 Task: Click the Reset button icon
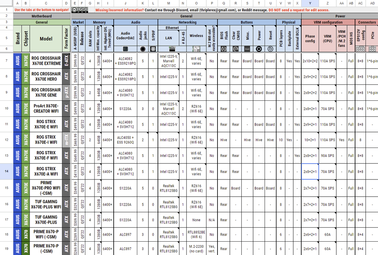click(270, 49)
